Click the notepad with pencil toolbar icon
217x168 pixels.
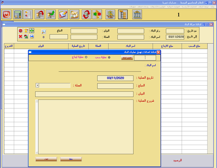(x=63, y=14)
